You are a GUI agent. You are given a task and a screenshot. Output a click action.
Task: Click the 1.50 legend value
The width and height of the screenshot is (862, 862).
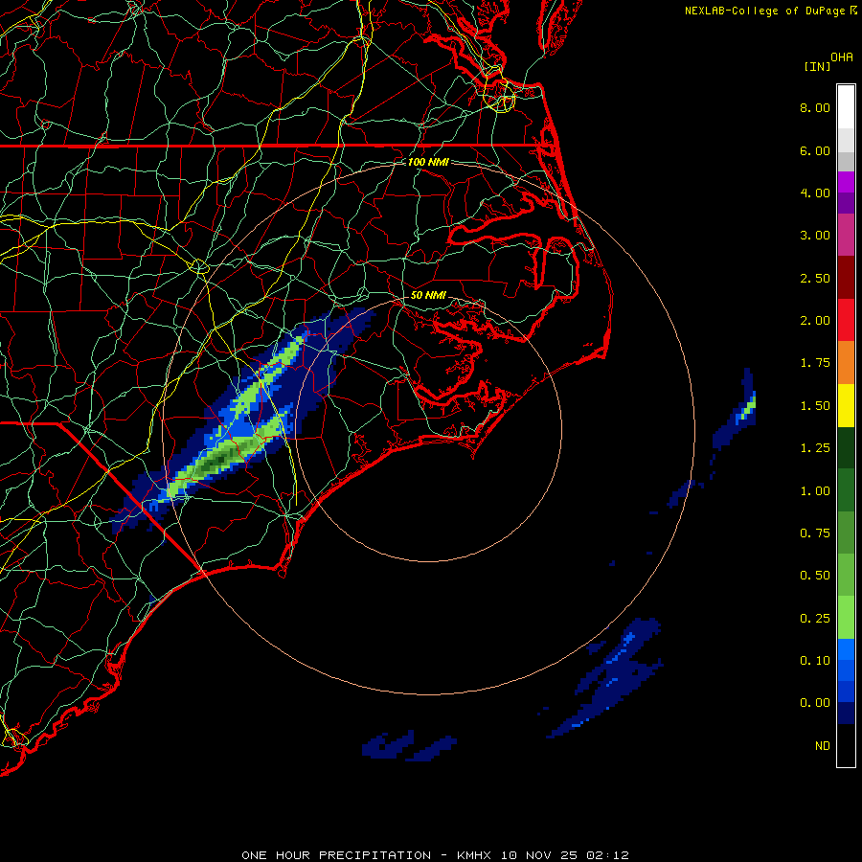[x=815, y=406]
